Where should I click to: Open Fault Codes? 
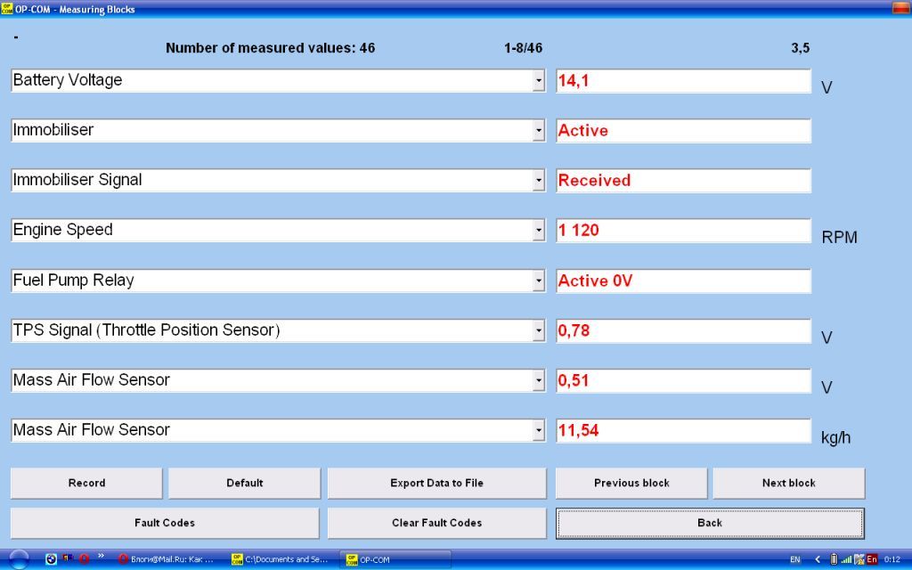point(165,523)
